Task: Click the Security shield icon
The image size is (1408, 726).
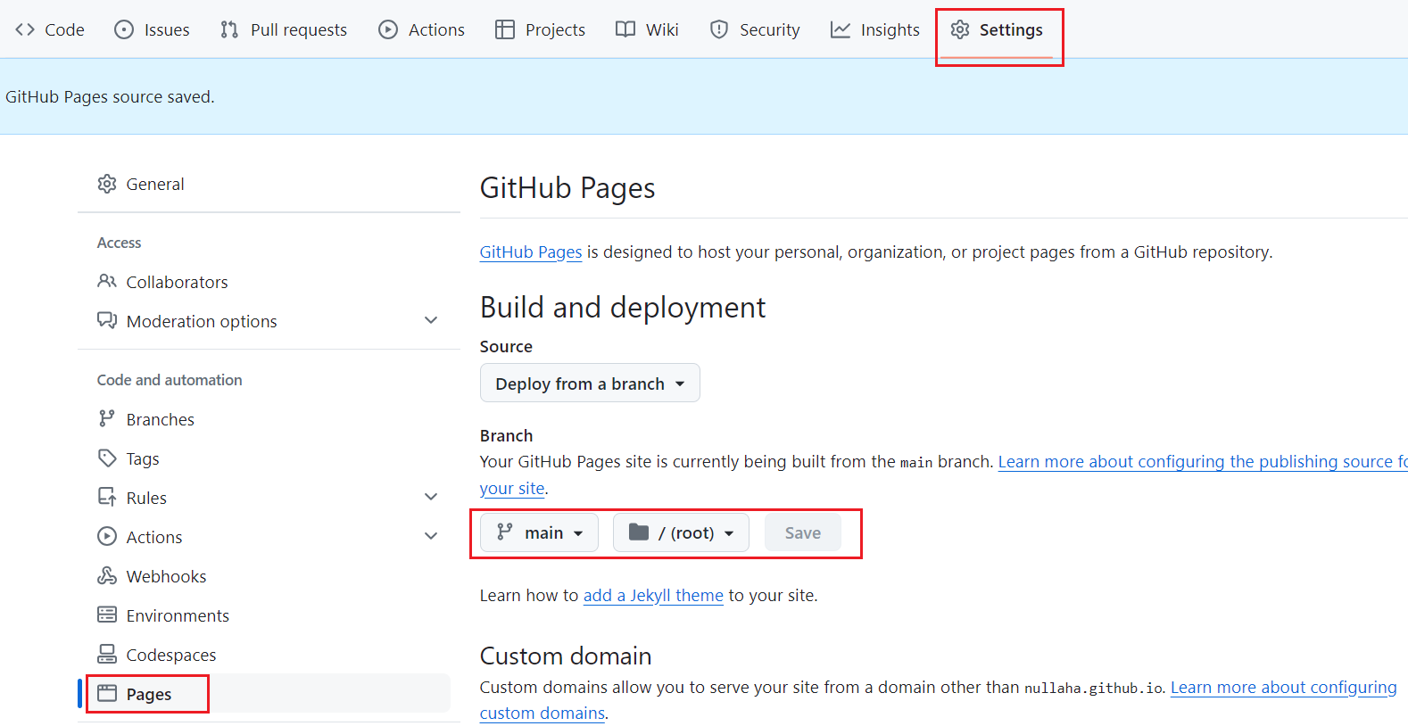Action: (719, 29)
